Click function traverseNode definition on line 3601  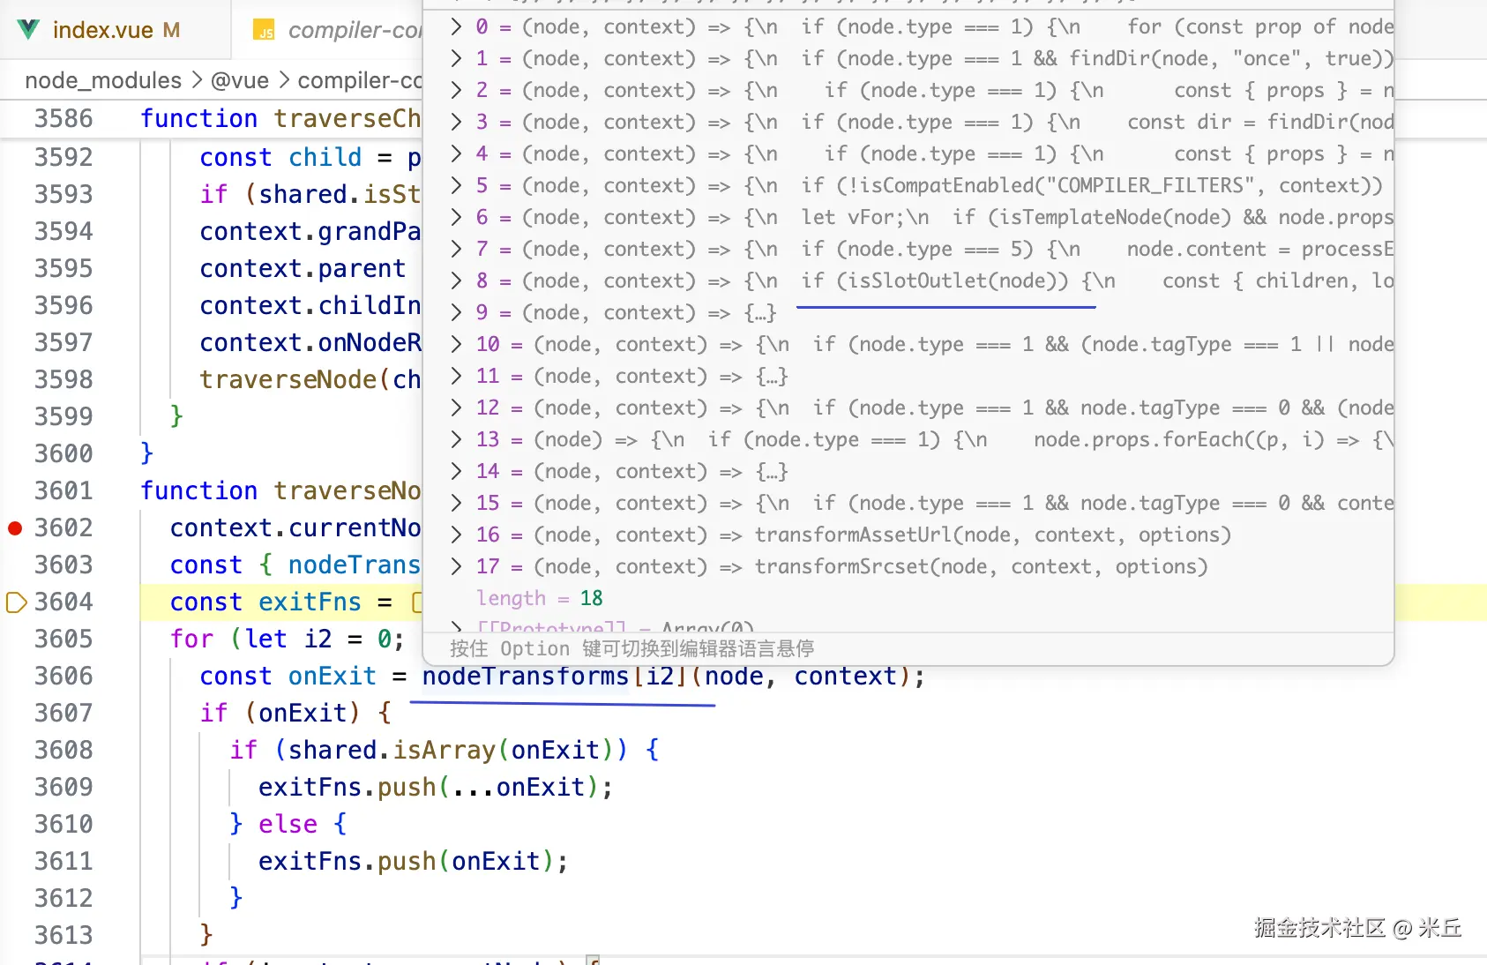point(280,490)
